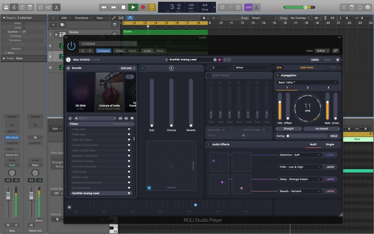Click the link icon beside View: Editor
Viewport: 374px width, 234px height.
[335, 51]
